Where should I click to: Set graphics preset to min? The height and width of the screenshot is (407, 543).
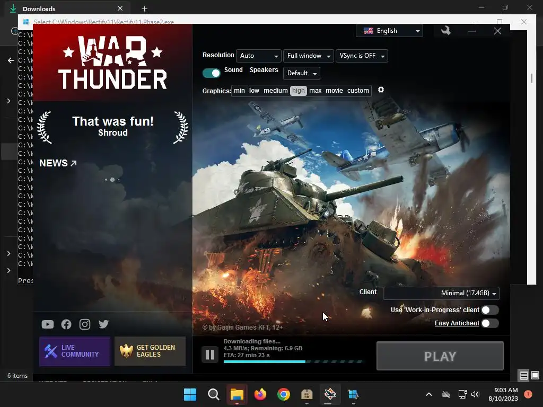click(x=239, y=91)
